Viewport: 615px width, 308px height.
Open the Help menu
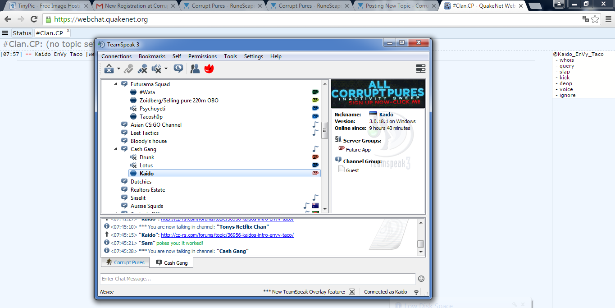276,56
